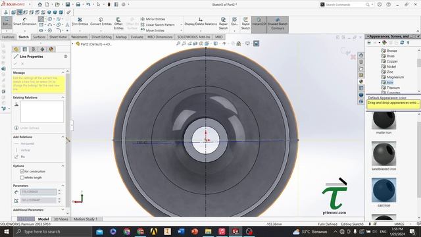
Task: Select the Titanium appearance folder
Action: click(x=391, y=88)
